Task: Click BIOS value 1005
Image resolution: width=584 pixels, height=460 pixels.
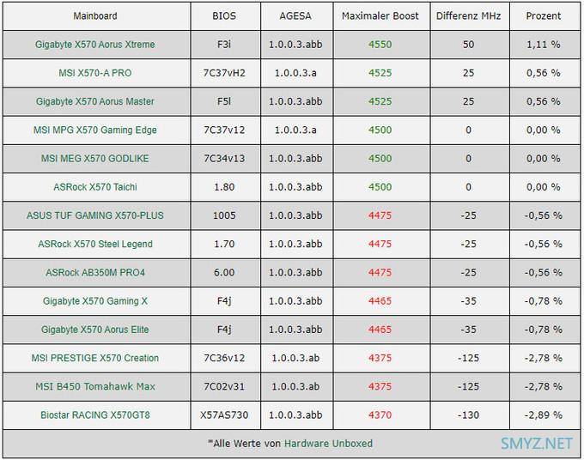Action: coord(224,215)
